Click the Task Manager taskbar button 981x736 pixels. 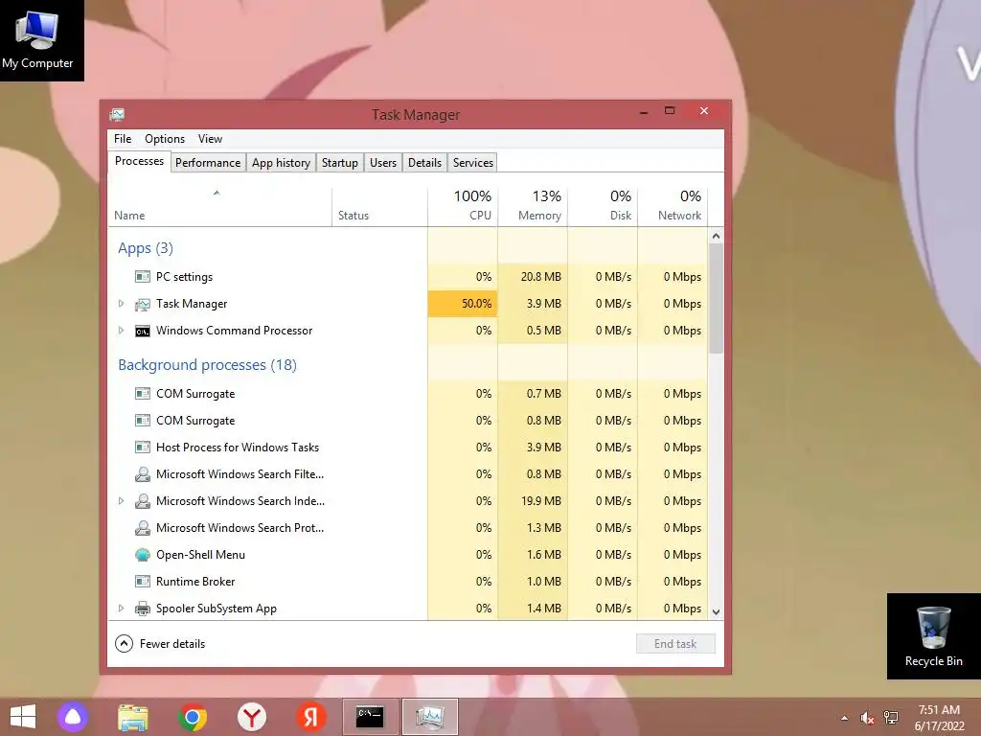point(430,717)
